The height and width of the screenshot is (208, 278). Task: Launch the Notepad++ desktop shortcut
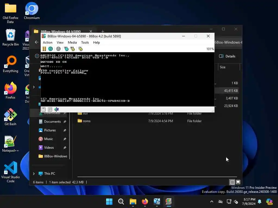point(11,144)
